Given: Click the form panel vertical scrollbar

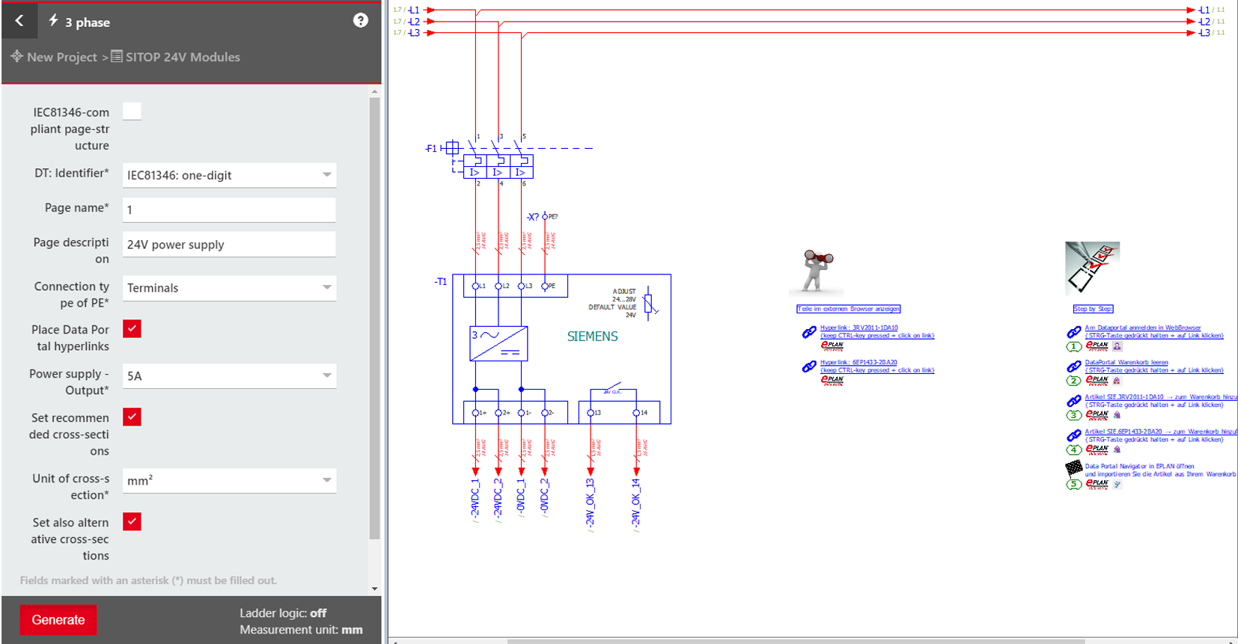Looking at the screenshot, I should click(375, 318).
